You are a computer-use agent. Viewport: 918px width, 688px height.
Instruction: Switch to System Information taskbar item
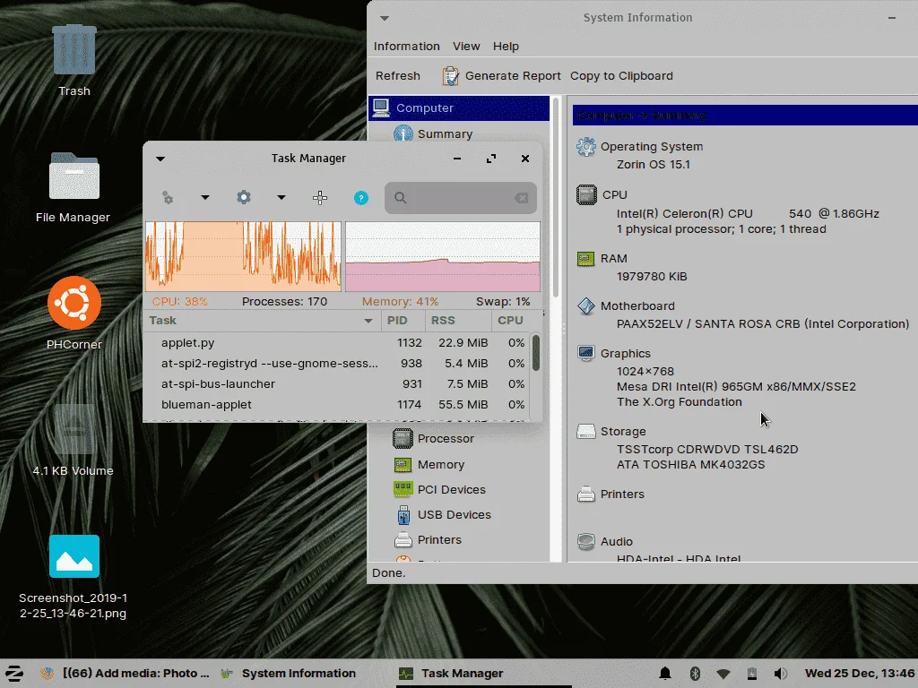point(288,674)
